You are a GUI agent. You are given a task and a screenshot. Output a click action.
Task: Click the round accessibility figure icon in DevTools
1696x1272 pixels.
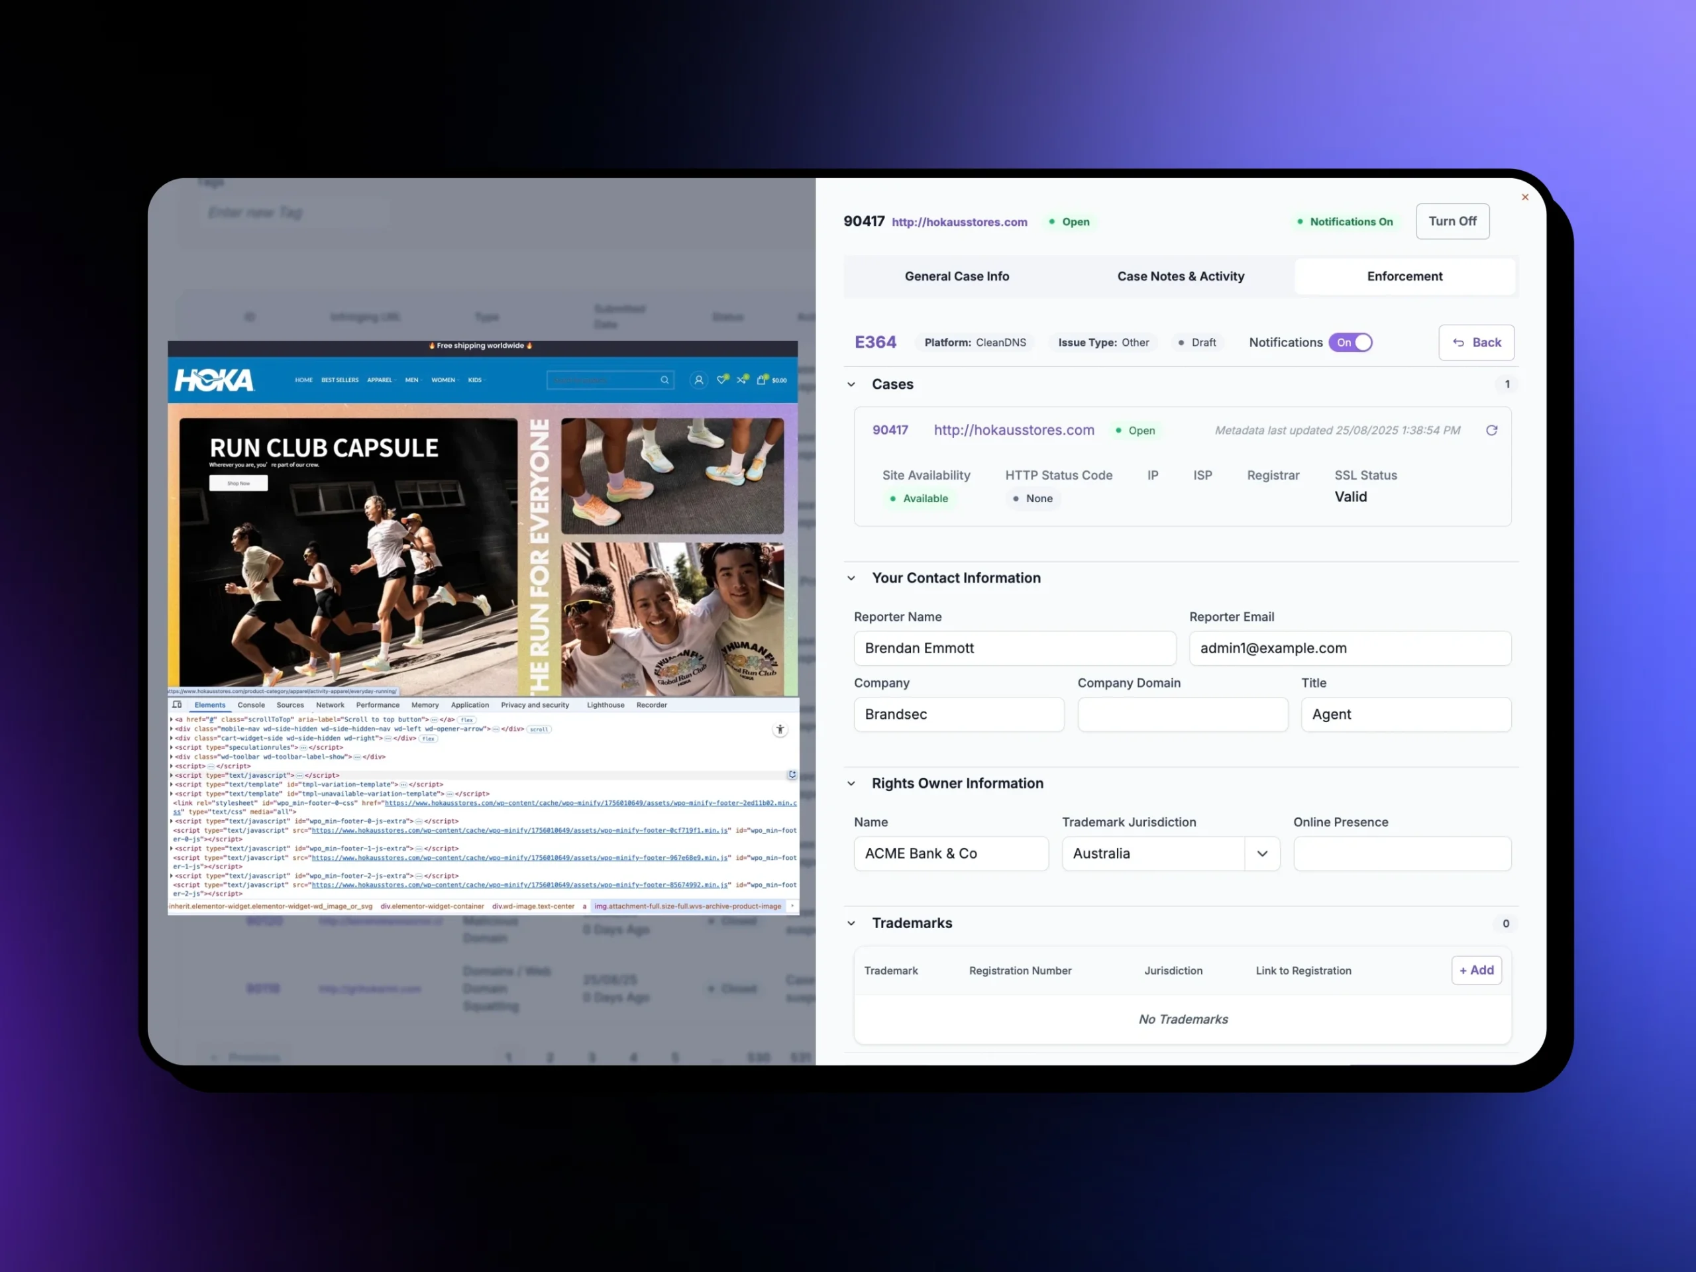(780, 730)
